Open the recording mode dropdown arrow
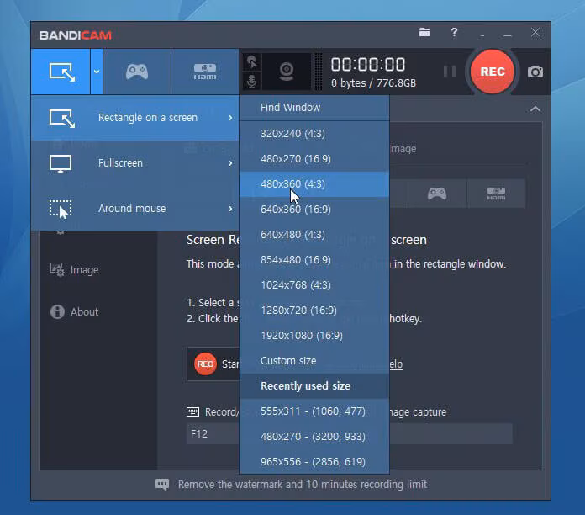The width and height of the screenshot is (585, 515). (x=97, y=72)
